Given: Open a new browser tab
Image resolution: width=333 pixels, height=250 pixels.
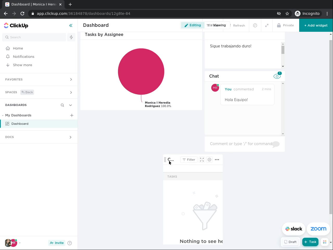Looking at the screenshot, I should coord(70,4).
